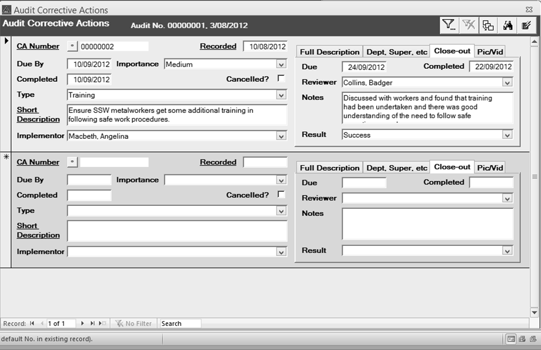Open empty Importance dropdown in new record
541x350 pixels.
[281, 181]
